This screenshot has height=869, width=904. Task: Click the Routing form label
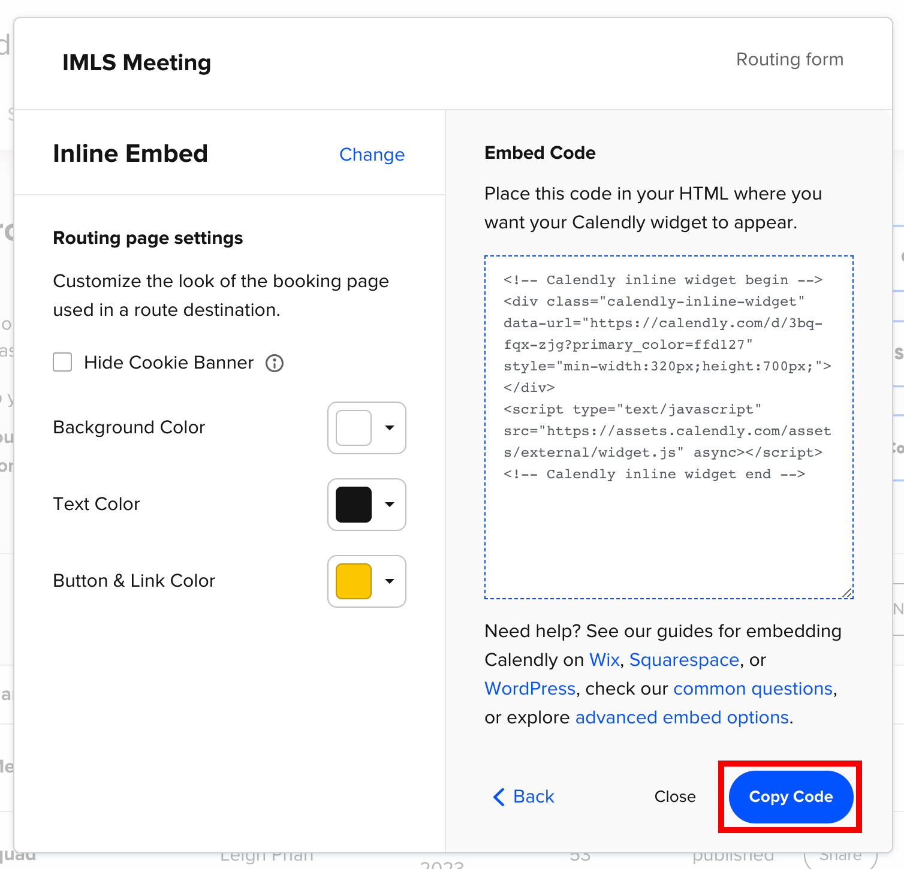click(790, 59)
